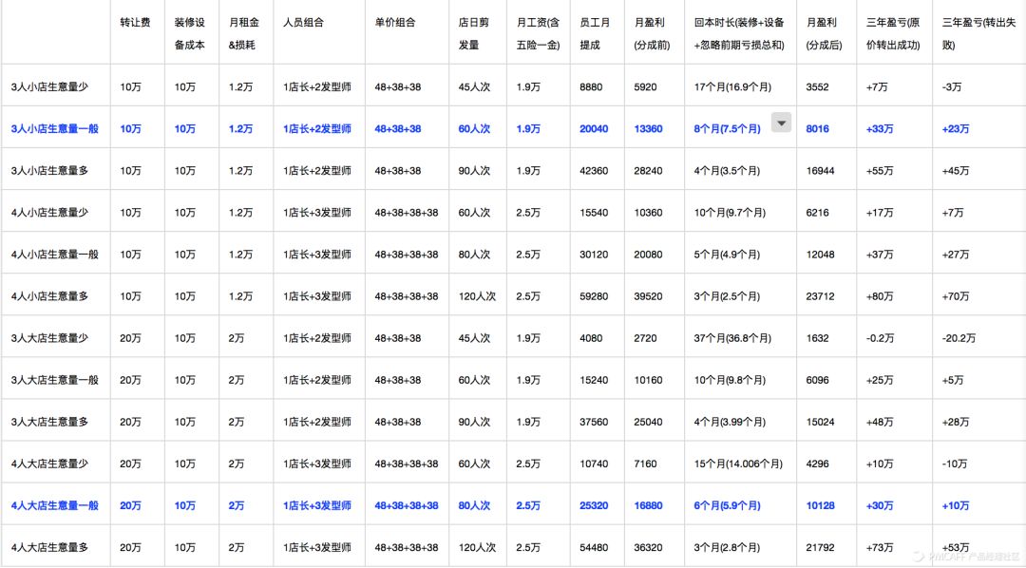Select the 人员组合 column header
This screenshot has width=1026, height=568.
pos(303,22)
